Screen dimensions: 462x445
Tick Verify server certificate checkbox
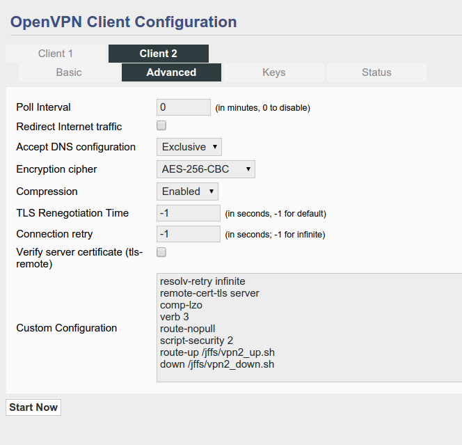click(x=161, y=252)
